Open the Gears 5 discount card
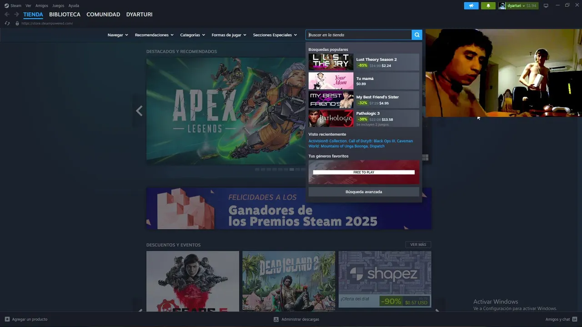Image resolution: width=582 pixels, height=327 pixels. (x=193, y=281)
